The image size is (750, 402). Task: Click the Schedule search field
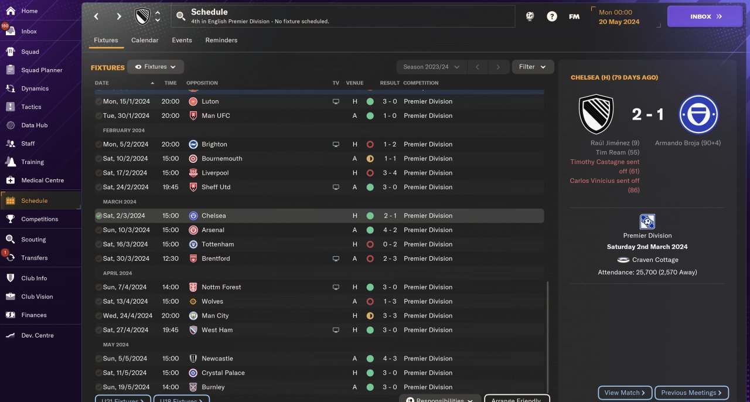click(x=343, y=16)
